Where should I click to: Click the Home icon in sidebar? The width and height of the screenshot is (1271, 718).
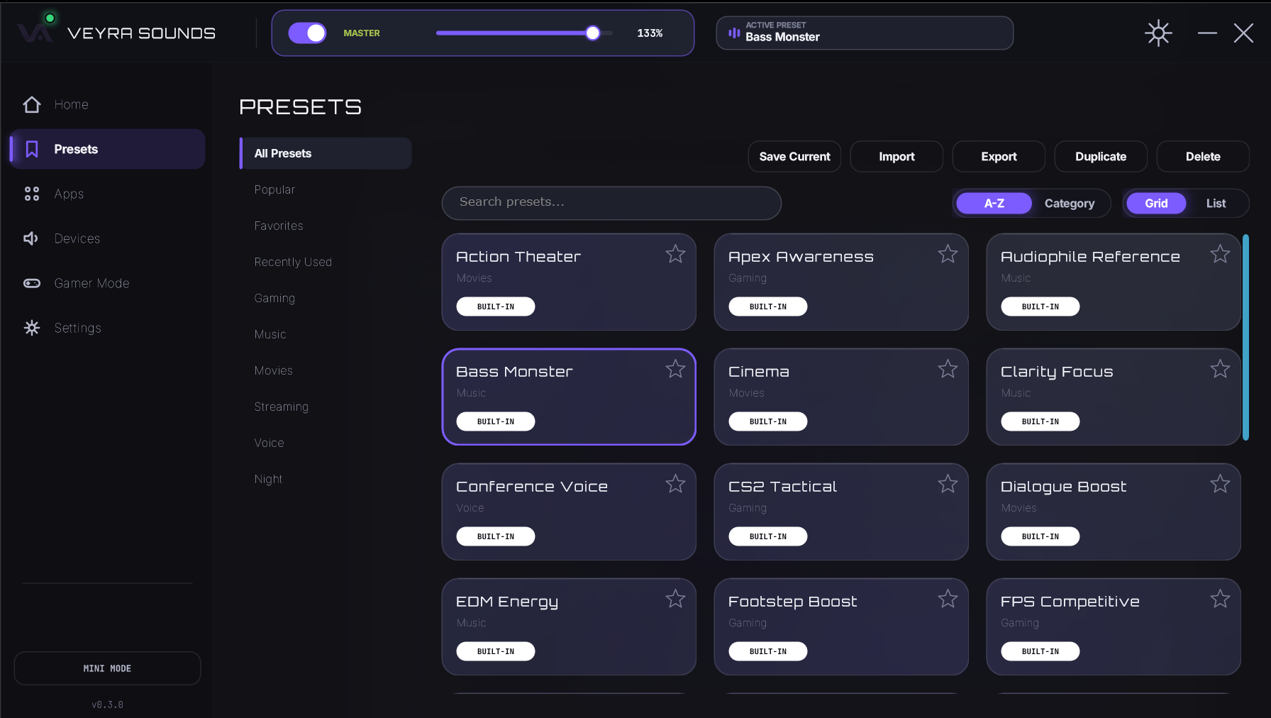pos(32,104)
